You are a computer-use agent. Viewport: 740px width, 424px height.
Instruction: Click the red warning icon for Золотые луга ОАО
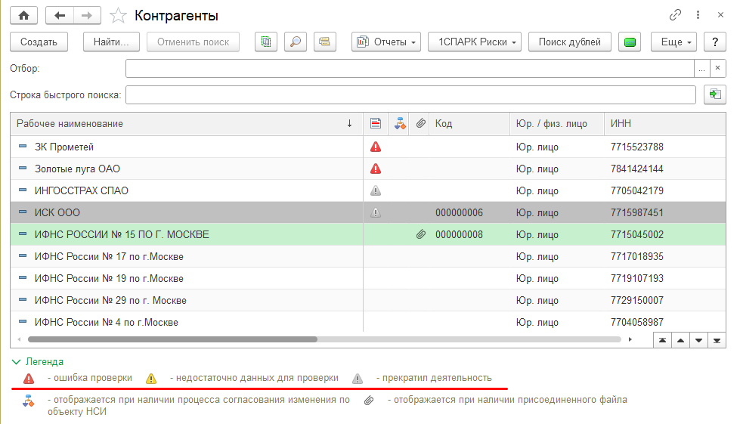(x=376, y=169)
